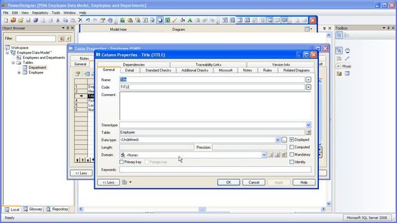Click clear filter icon in Object Browser
Viewport: 397px width, 223px height.
click(x=61, y=38)
